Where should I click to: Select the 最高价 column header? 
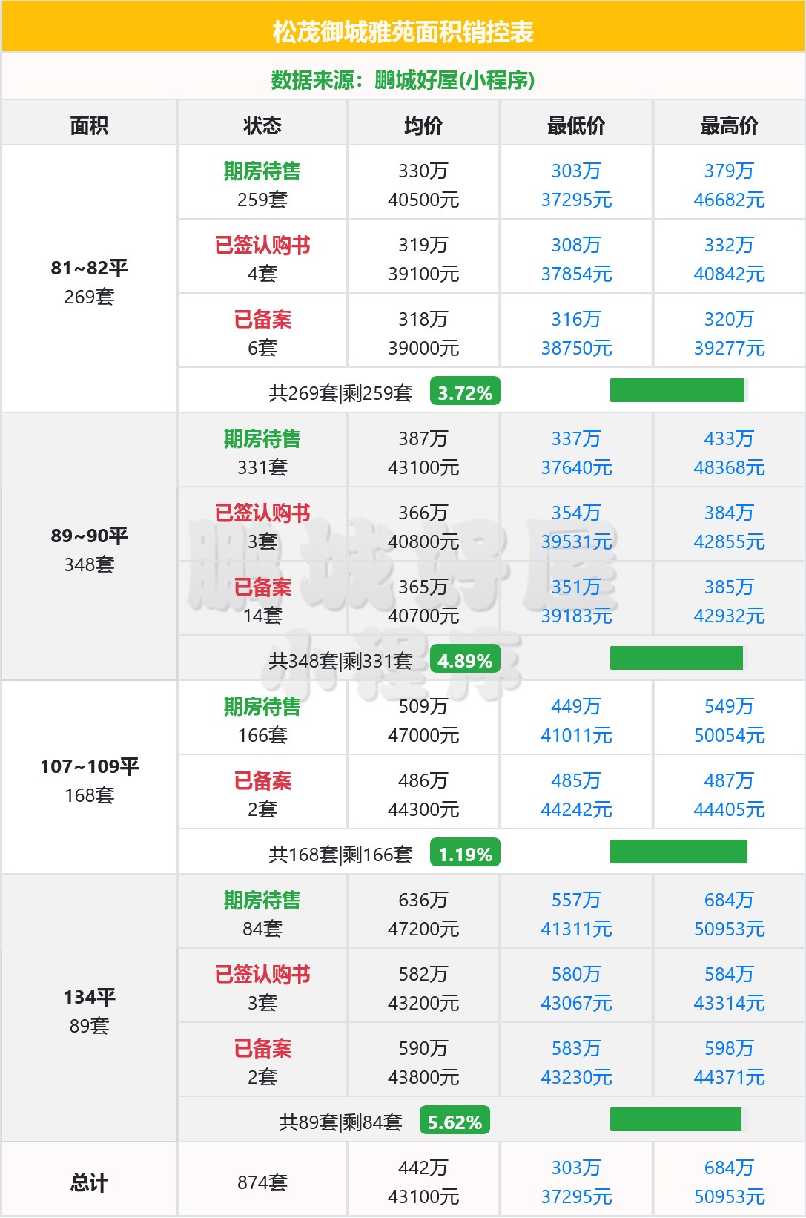(729, 125)
